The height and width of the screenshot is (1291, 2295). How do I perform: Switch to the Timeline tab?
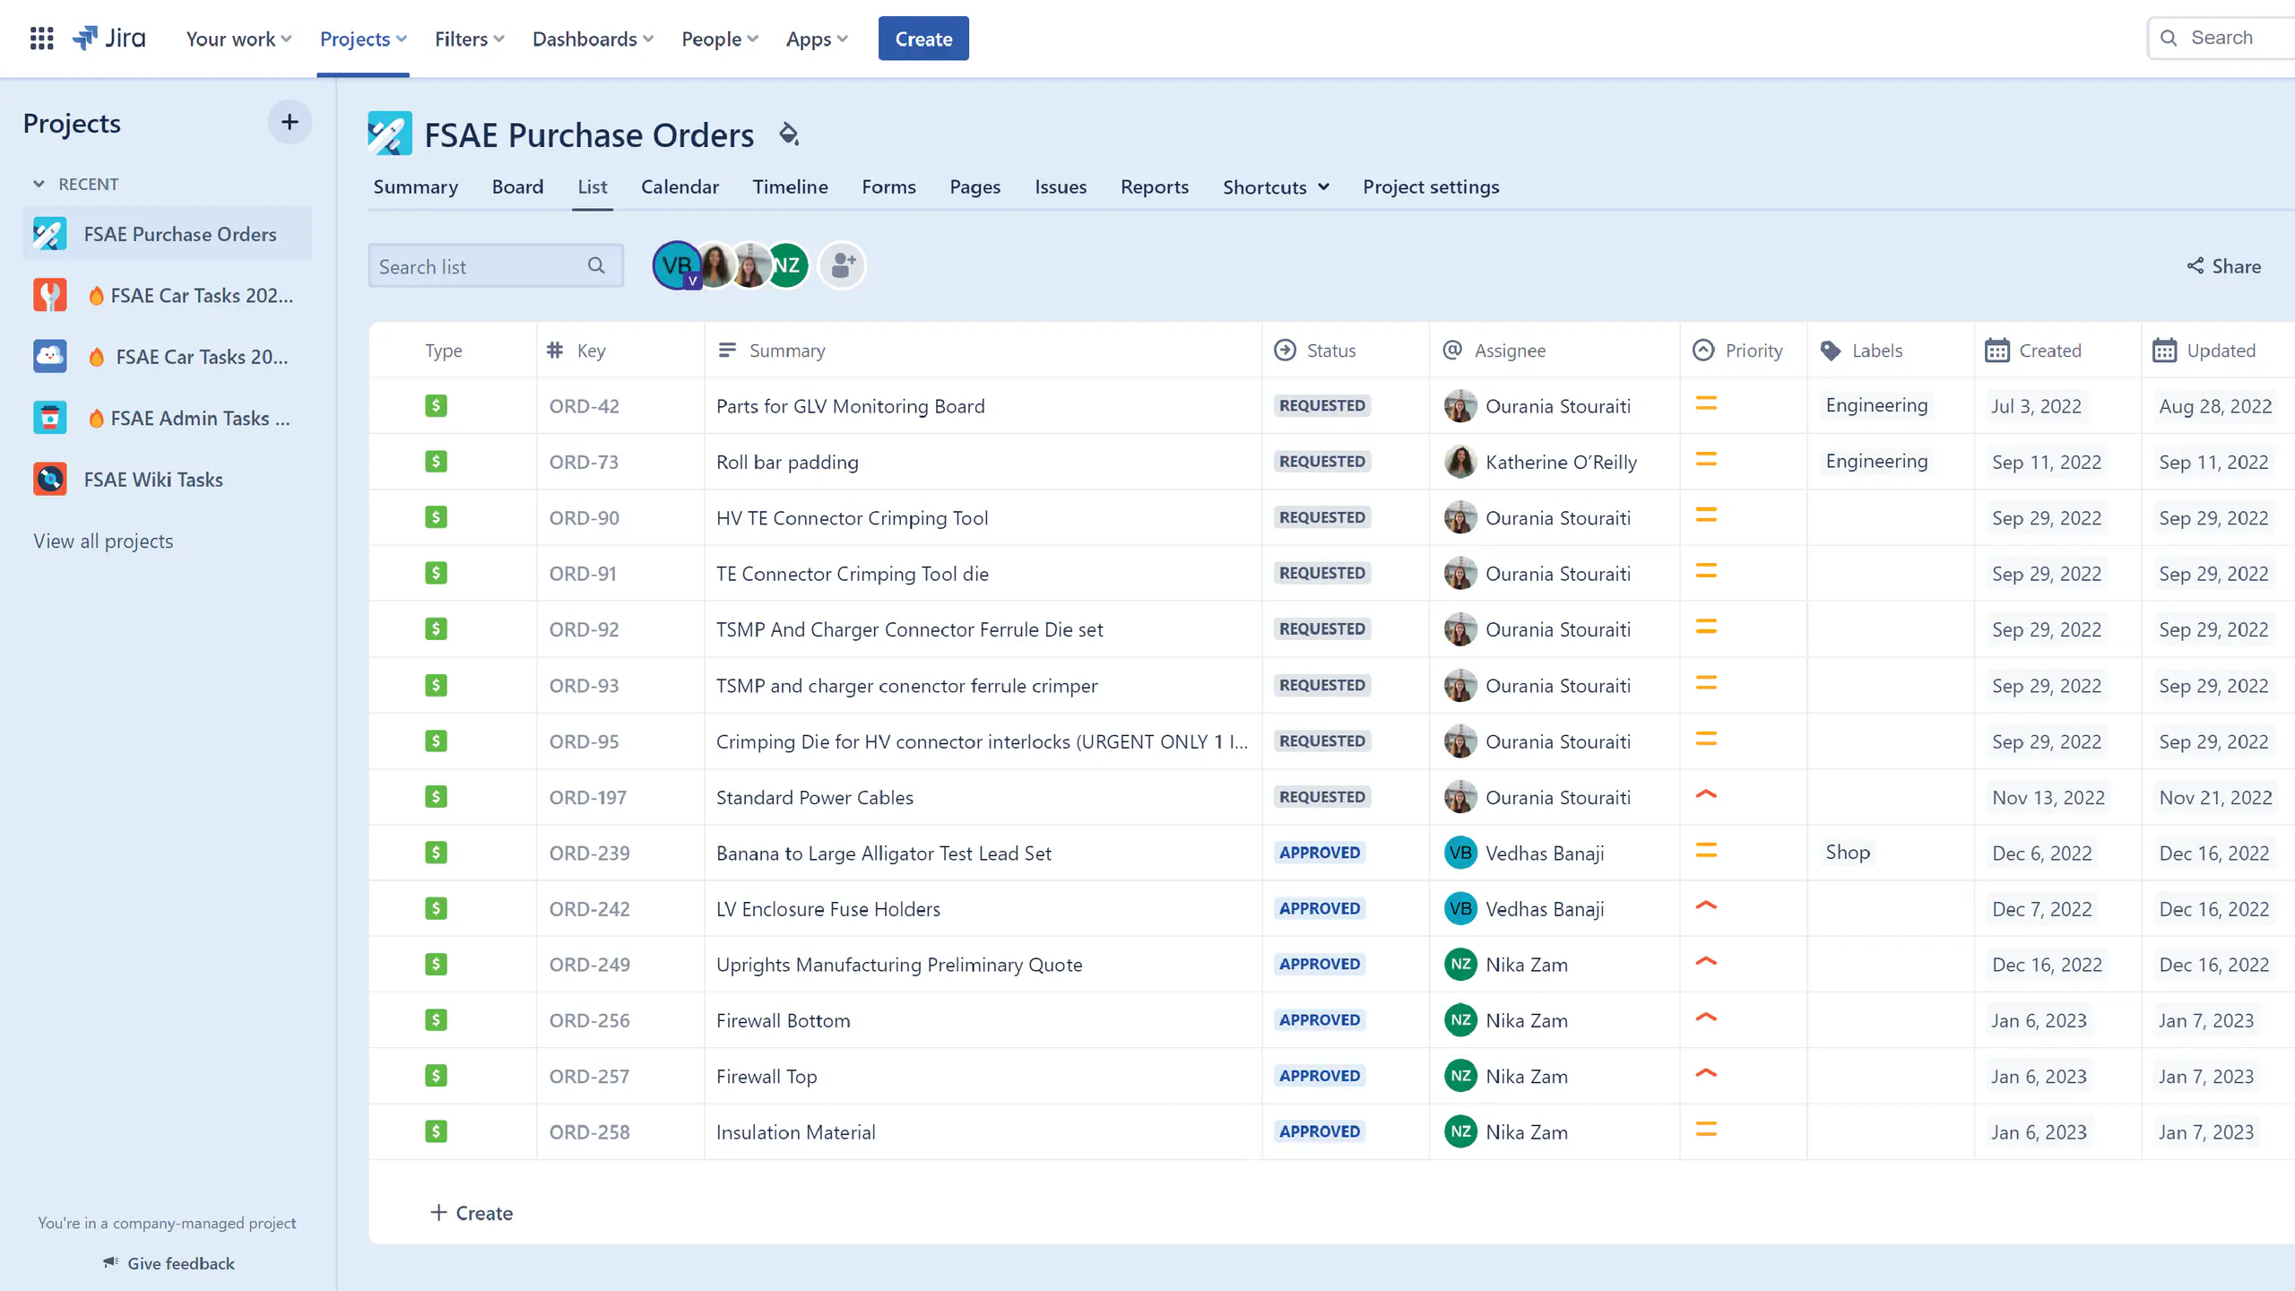click(790, 186)
